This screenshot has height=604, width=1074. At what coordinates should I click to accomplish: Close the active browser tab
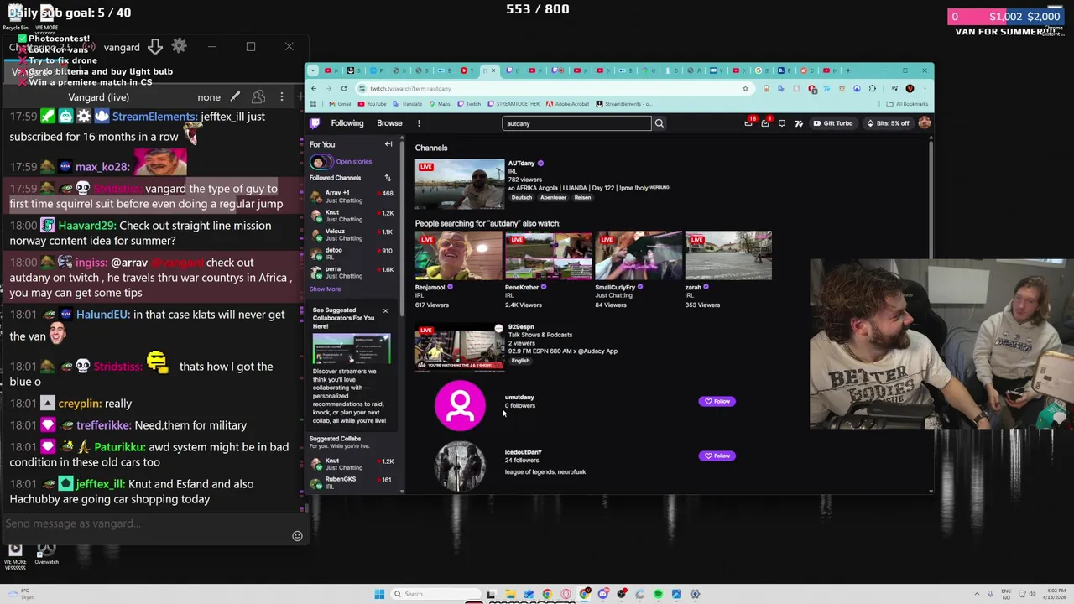[493, 70]
